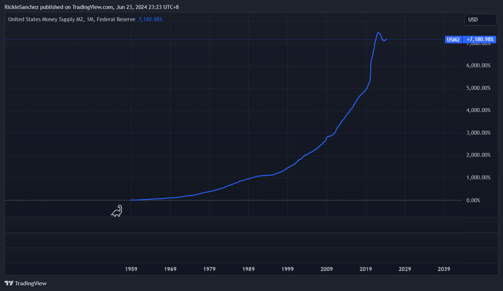Click the 1959 label on the time axis
Screen dimensions: 503x291
pos(131,269)
